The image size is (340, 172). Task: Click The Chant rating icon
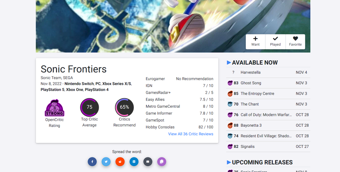pyautogui.click(x=230, y=104)
